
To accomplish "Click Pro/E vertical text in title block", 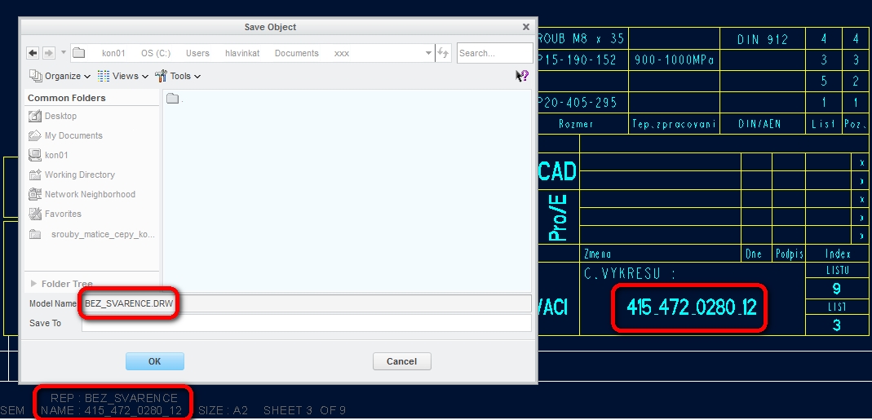I will tap(557, 218).
